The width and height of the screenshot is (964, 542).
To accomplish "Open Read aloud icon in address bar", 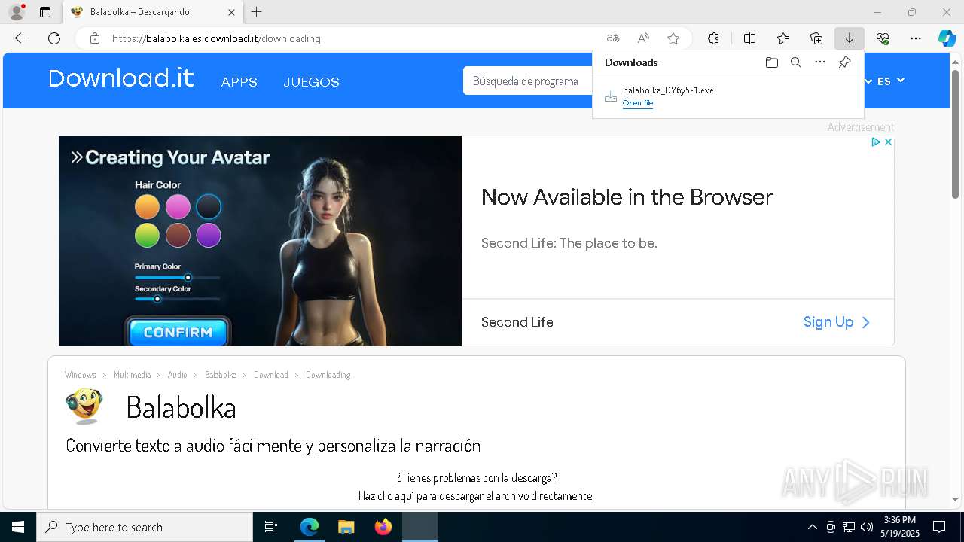I will click(643, 38).
